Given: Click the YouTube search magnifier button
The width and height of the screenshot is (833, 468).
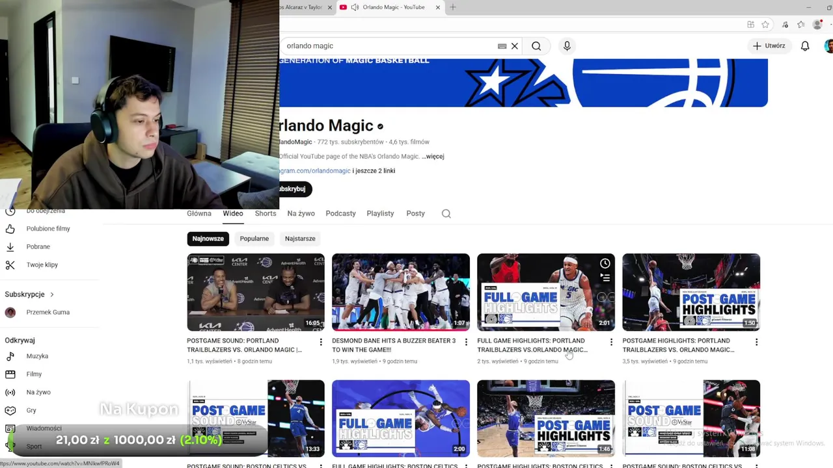Looking at the screenshot, I should pyautogui.click(x=536, y=46).
